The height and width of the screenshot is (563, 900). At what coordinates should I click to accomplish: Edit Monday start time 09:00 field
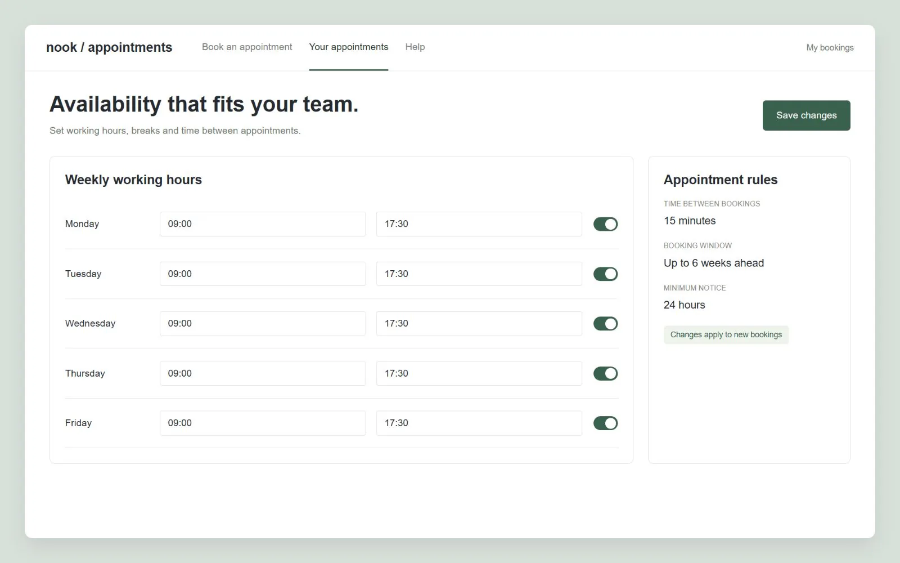tap(263, 224)
